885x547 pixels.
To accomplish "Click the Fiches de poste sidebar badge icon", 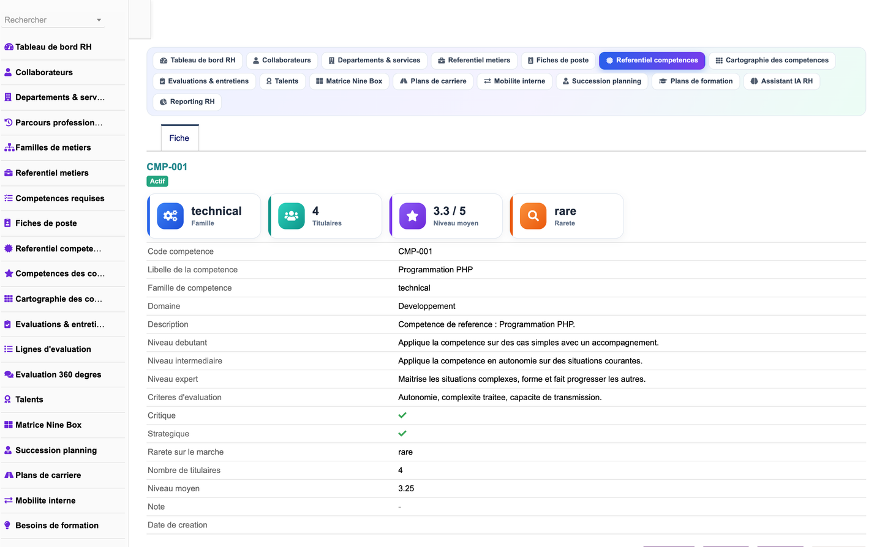I will (x=8, y=223).
